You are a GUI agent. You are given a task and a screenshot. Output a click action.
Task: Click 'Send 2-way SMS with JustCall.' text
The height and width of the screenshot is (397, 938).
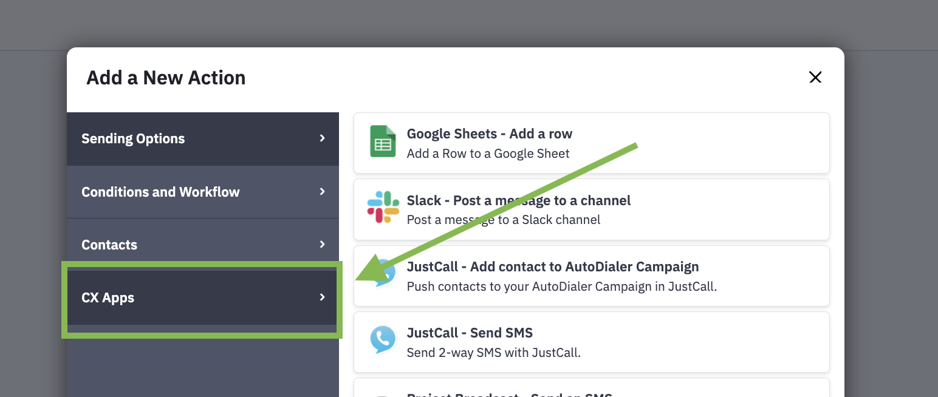pos(493,352)
